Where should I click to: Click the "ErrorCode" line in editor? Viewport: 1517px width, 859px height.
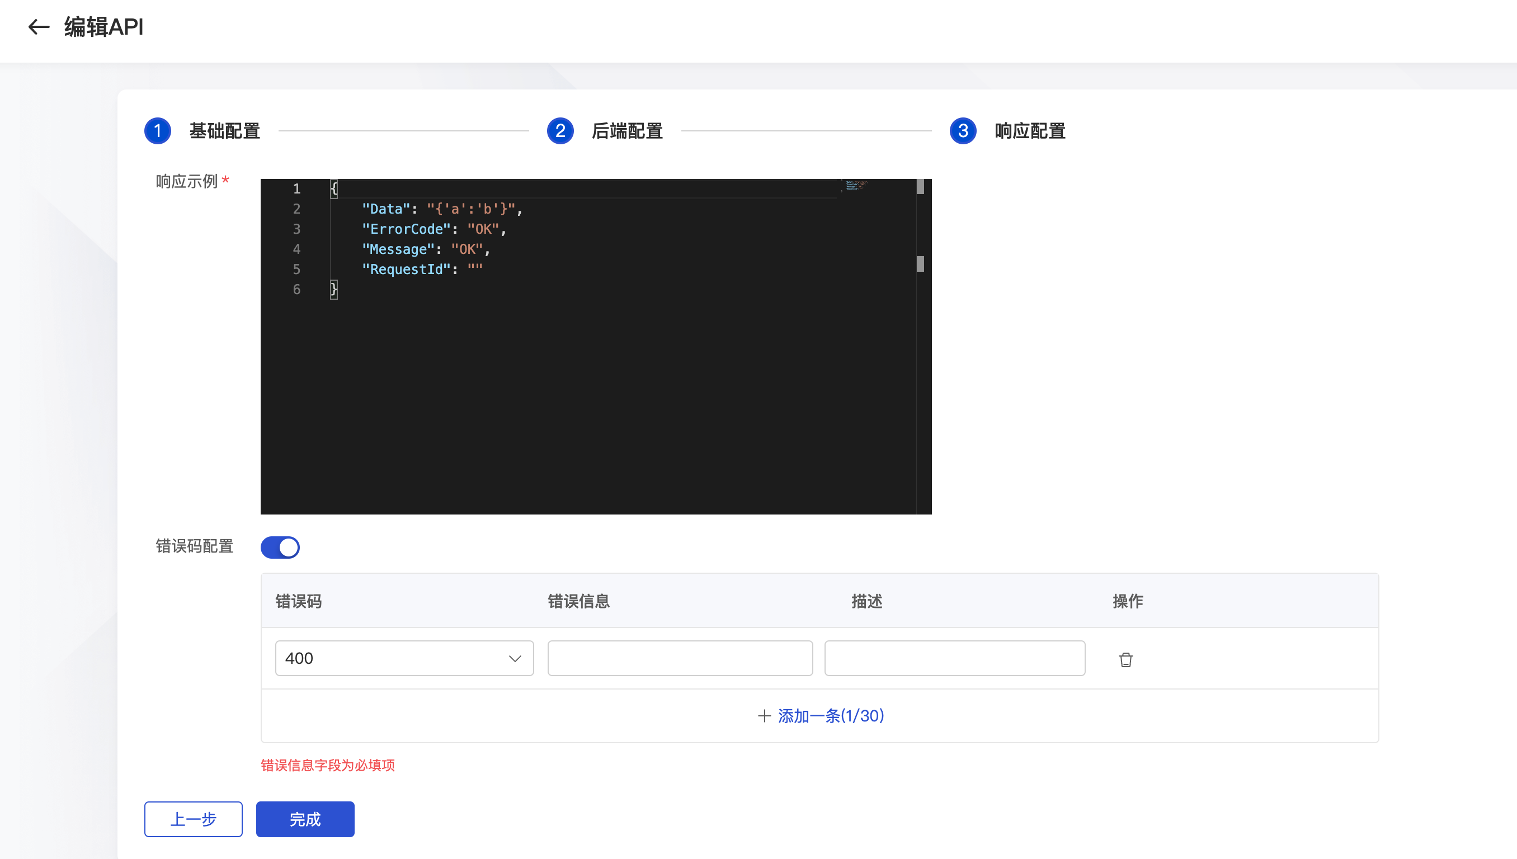pos(434,229)
